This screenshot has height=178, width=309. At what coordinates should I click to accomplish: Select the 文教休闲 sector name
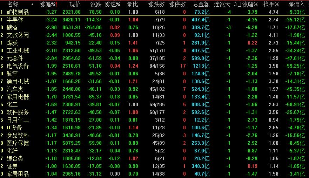coord(18,35)
